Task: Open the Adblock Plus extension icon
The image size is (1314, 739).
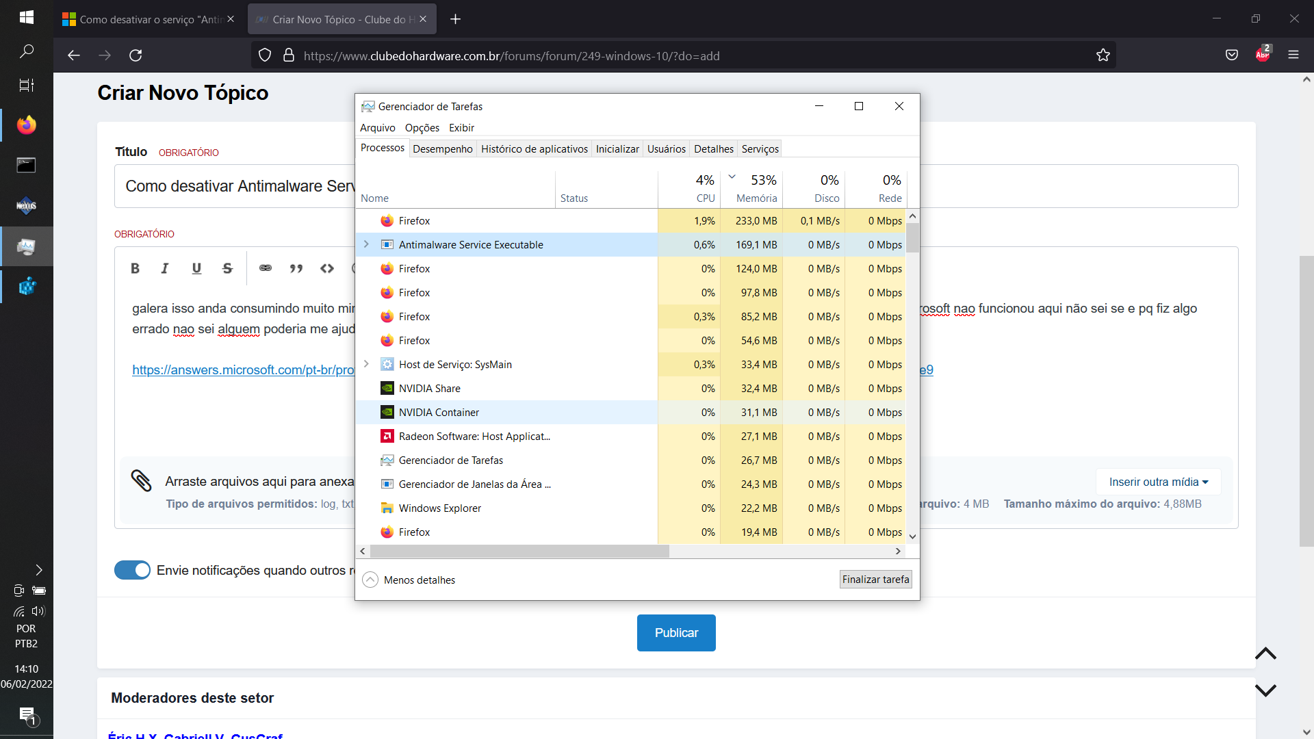Action: (x=1263, y=54)
